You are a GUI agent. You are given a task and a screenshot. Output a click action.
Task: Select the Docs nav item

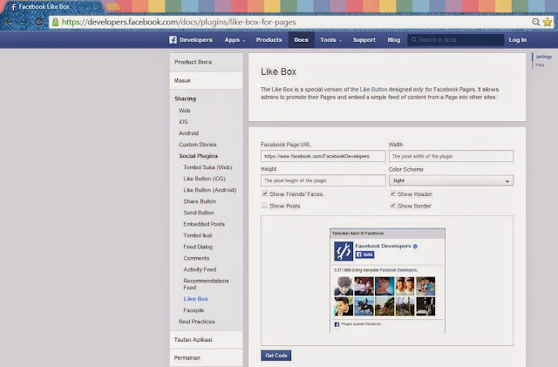point(301,40)
